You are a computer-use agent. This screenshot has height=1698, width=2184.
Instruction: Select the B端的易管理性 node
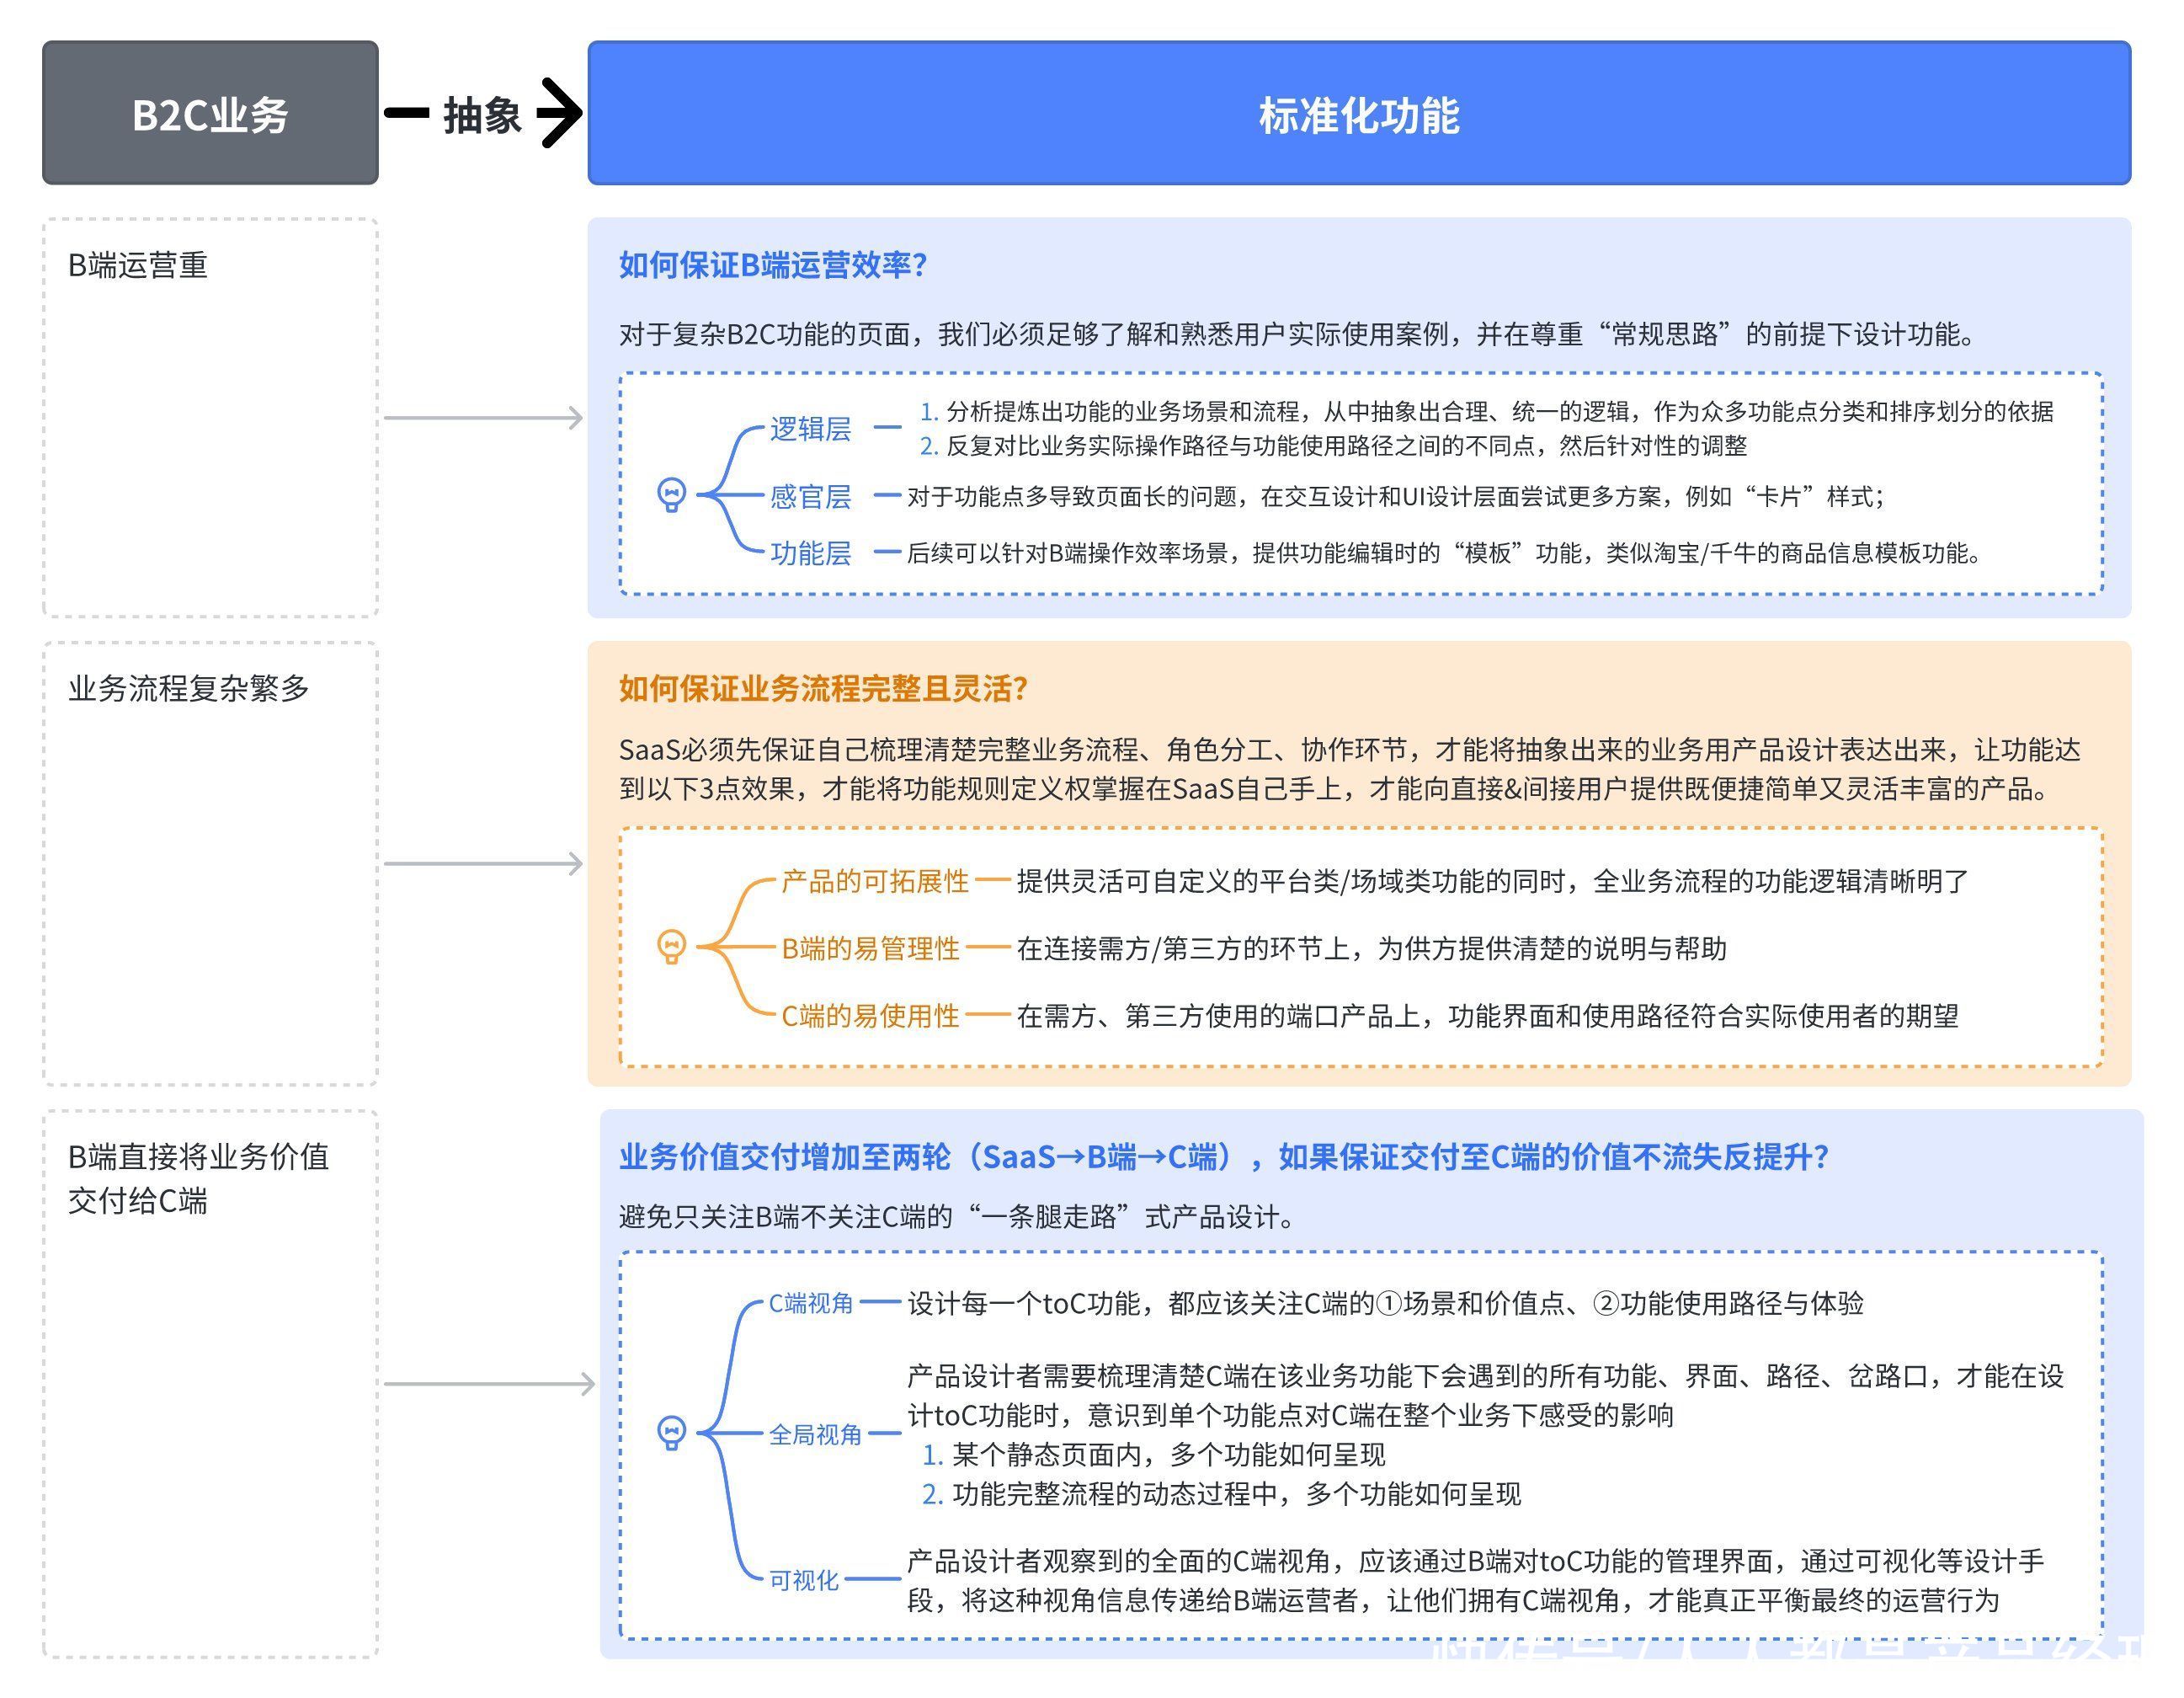pyautogui.click(x=870, y=948)
